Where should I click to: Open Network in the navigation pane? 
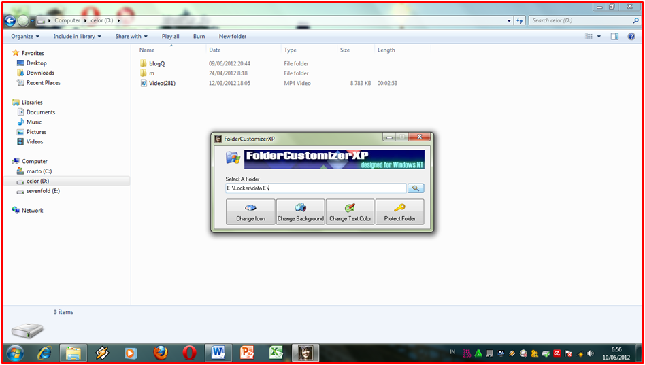28,211
